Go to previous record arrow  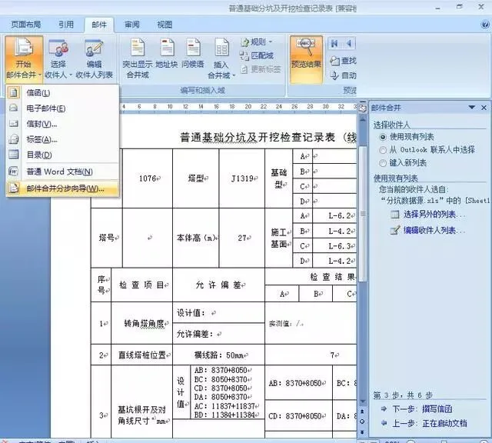(x=348, y=43)
